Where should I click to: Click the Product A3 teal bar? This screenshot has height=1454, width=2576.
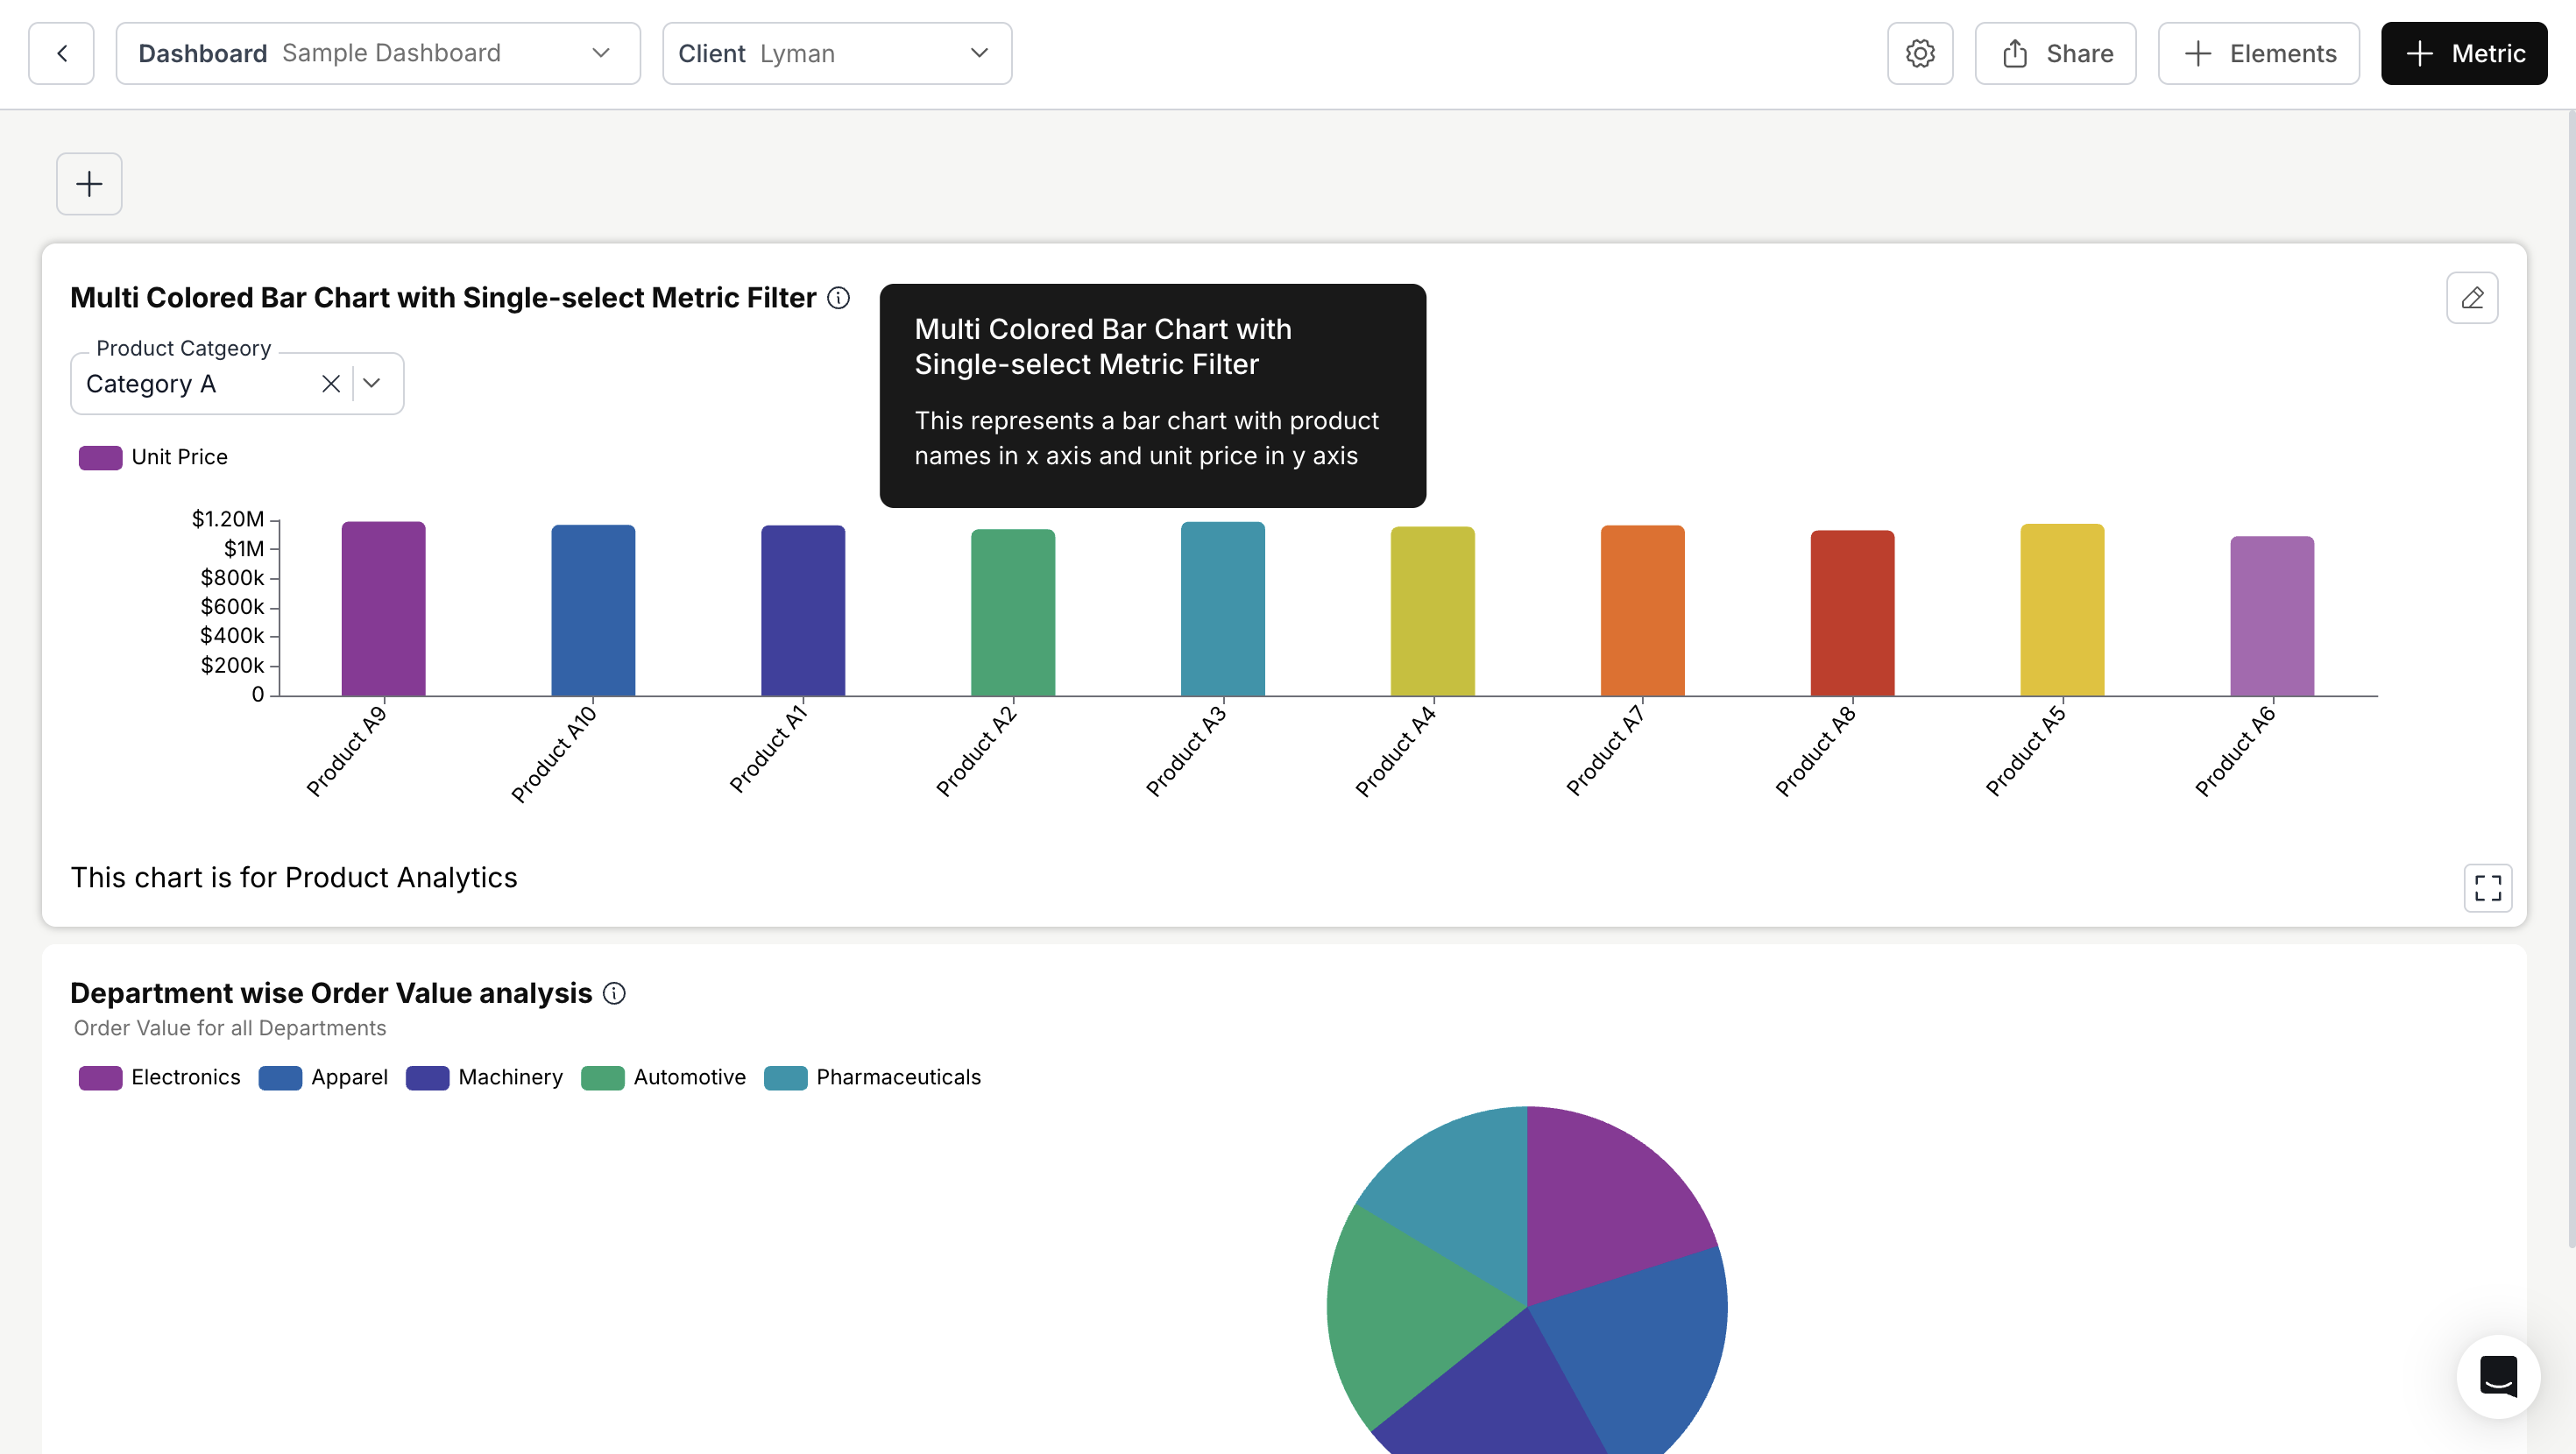(1222, 608)
